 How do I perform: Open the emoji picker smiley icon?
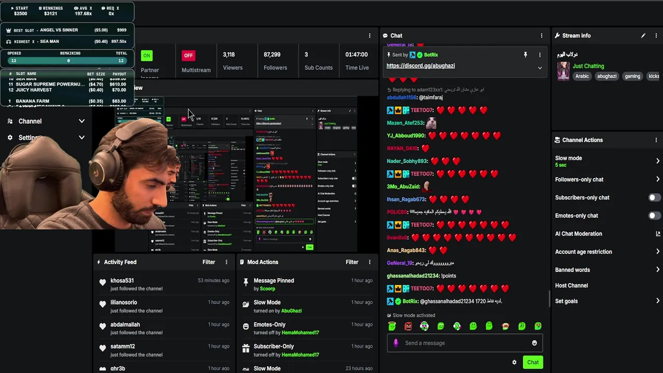click(534, 343)
